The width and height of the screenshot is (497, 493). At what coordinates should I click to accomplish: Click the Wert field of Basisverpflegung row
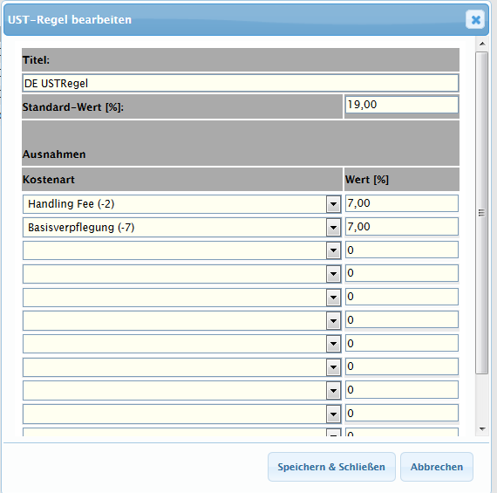(x=401, y=227)
